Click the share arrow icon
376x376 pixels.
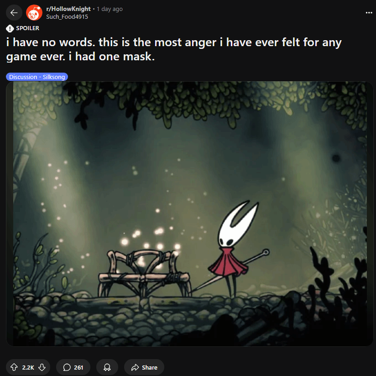point(135,367)
